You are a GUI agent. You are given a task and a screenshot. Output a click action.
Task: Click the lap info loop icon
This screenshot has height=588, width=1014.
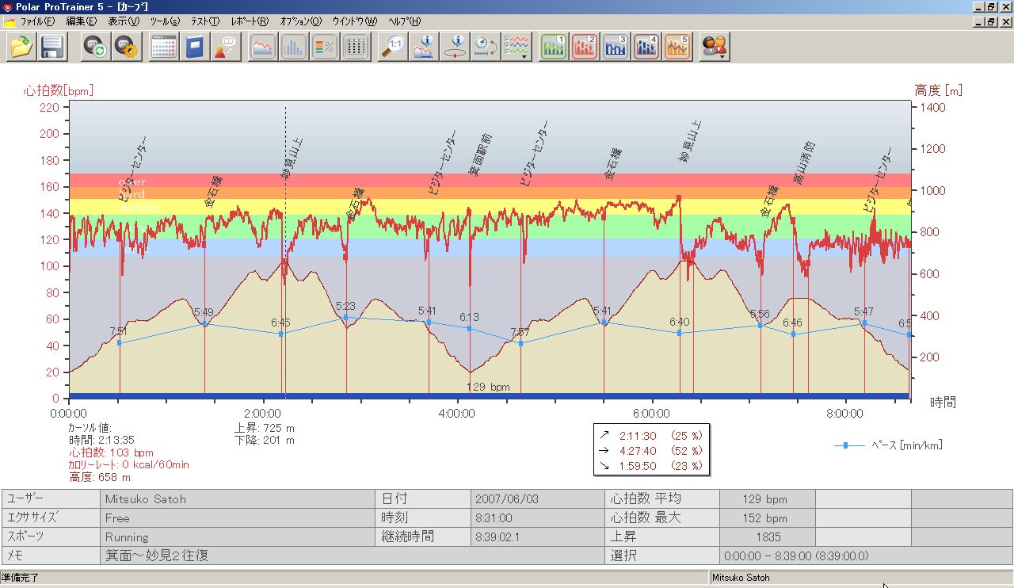455,47
